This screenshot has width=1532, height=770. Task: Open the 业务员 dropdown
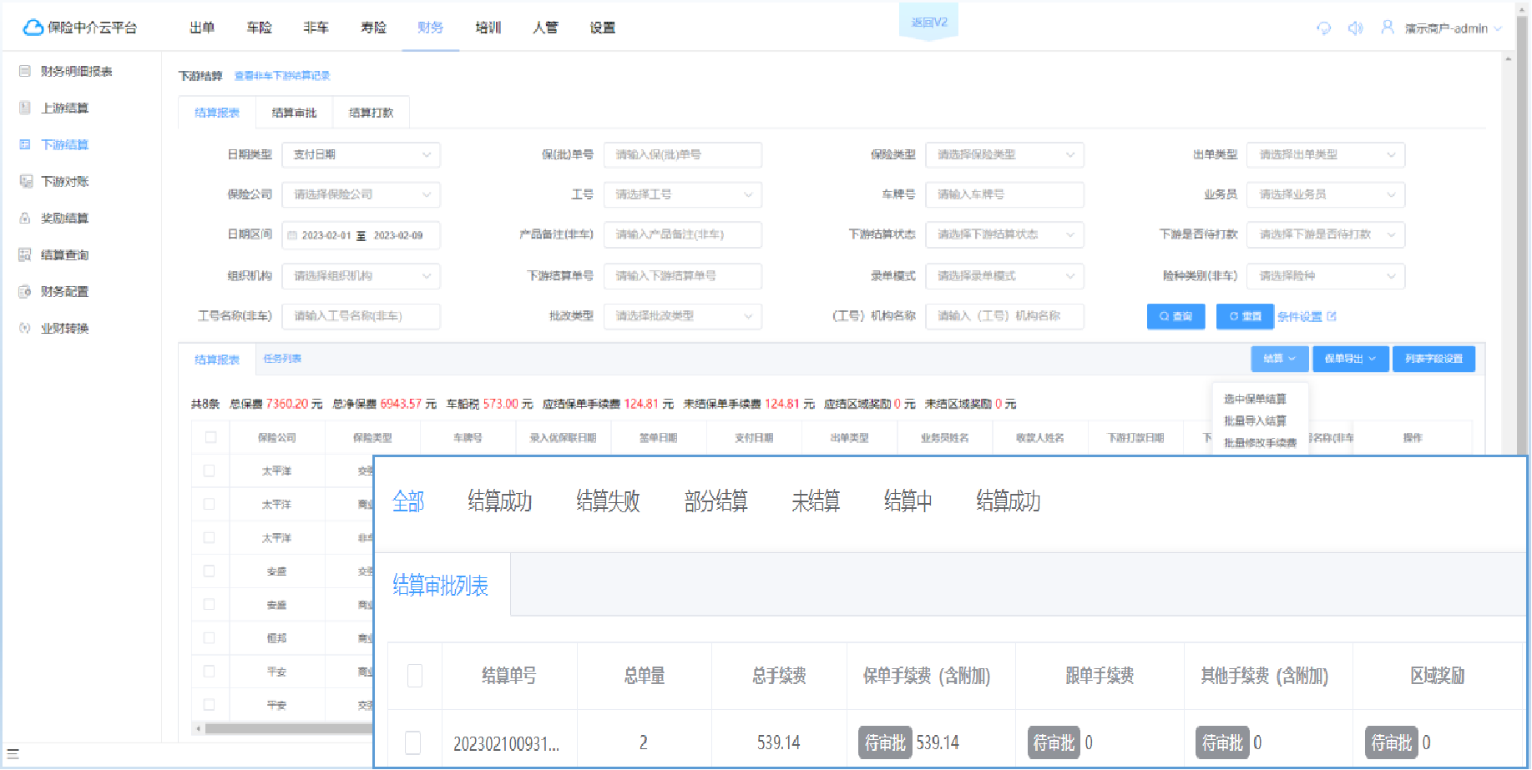point(1326,194)
